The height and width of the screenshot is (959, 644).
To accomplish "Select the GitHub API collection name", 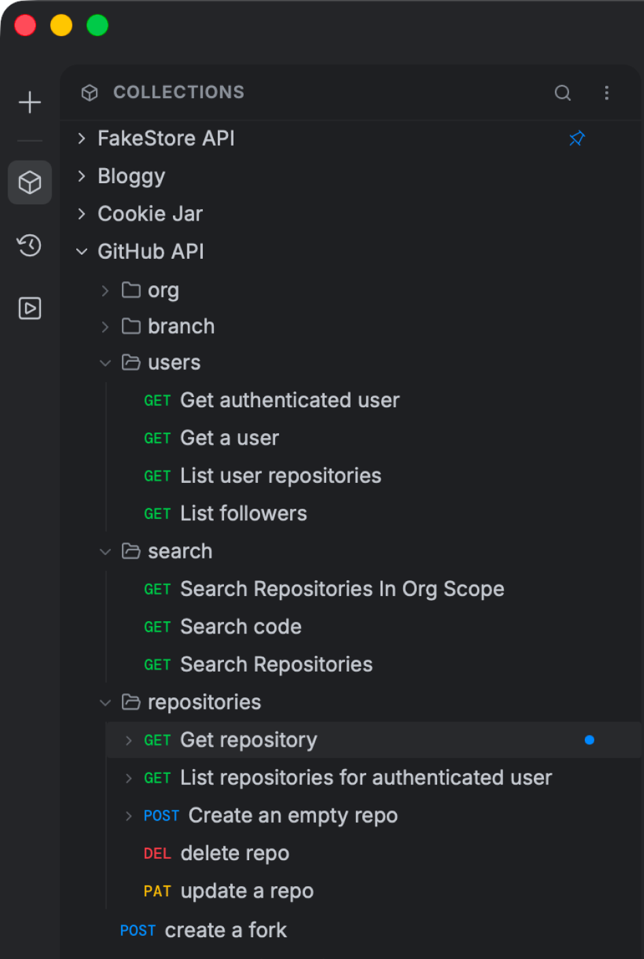I will [x=151, y=251].
